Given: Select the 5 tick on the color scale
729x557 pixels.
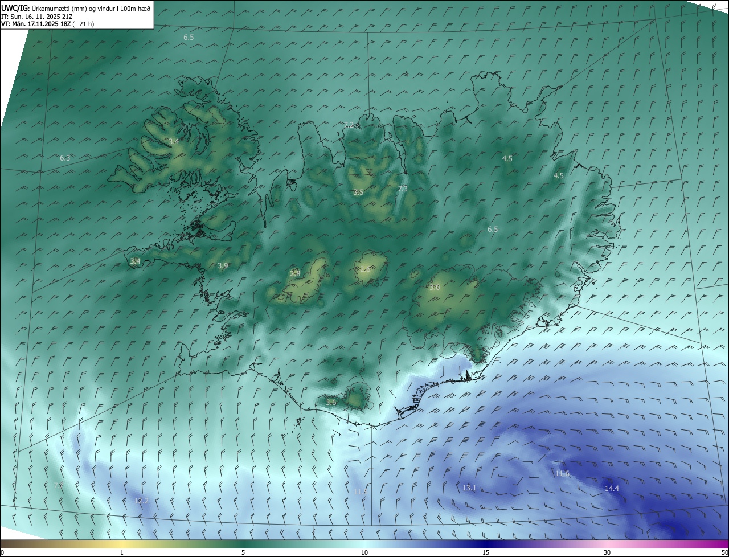Looking at the screenshot, I should [243, 552].
